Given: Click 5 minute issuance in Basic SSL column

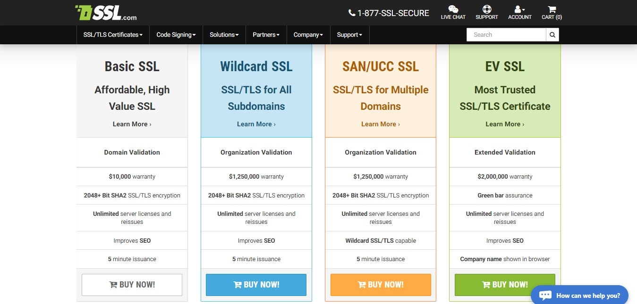Looking at the screenshot, I should click(132, 259).
